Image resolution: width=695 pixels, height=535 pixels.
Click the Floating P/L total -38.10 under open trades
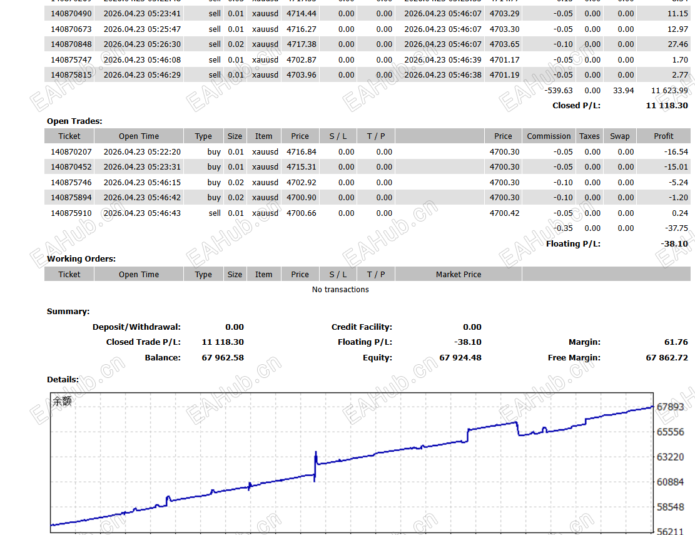pyautogui.click(x=674, y=244)
